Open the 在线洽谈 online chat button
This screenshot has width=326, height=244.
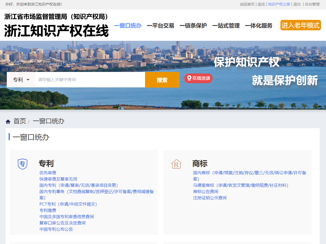[x=198, y=78]
